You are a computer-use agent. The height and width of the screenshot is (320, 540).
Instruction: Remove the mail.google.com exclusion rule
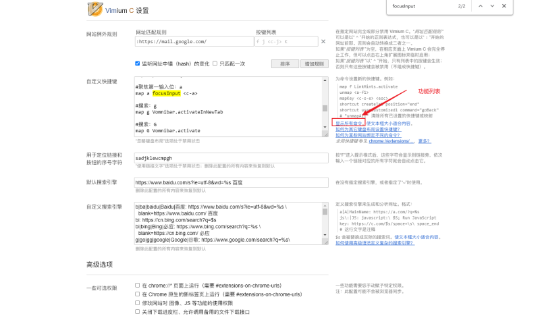pyautogui.click(x=323, y=42)
